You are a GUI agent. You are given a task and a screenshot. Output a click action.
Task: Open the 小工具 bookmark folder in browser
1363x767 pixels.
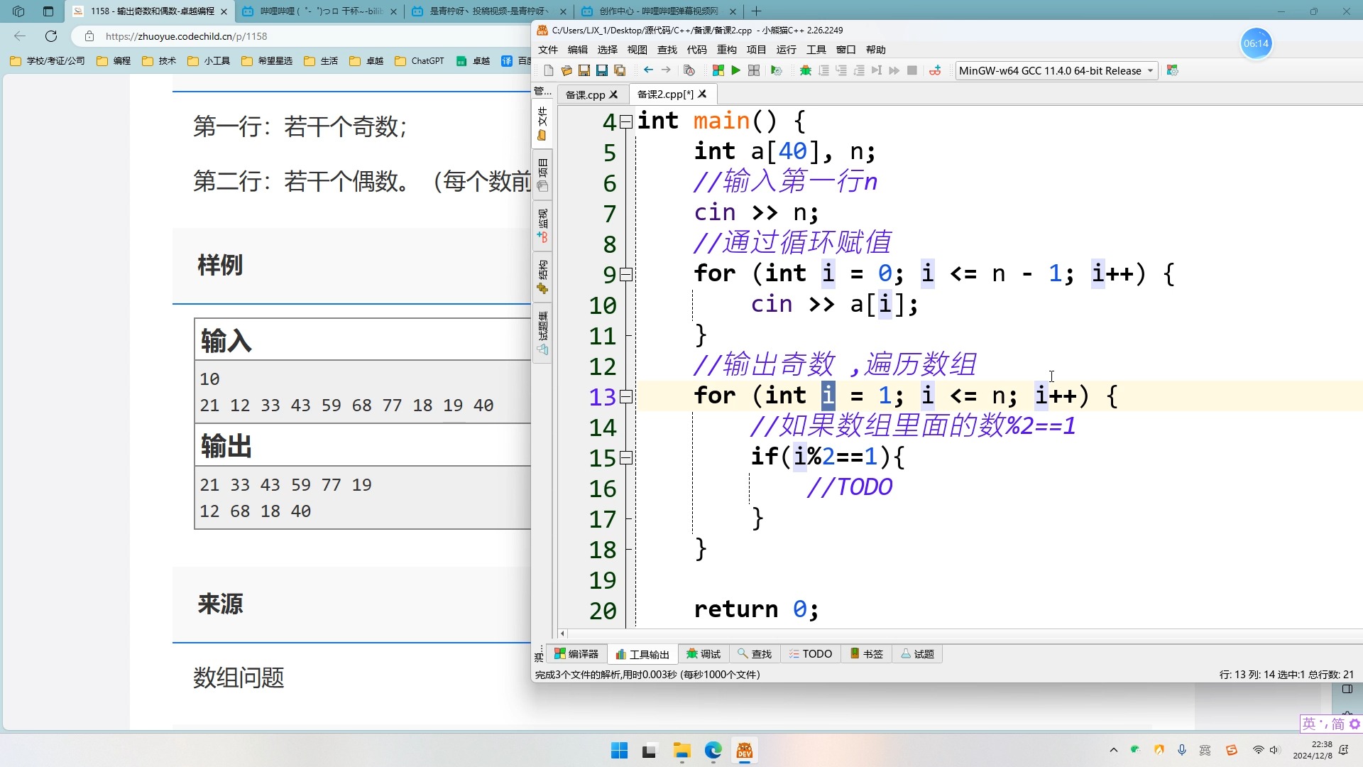pyautogui.click(x=209, y=61)
